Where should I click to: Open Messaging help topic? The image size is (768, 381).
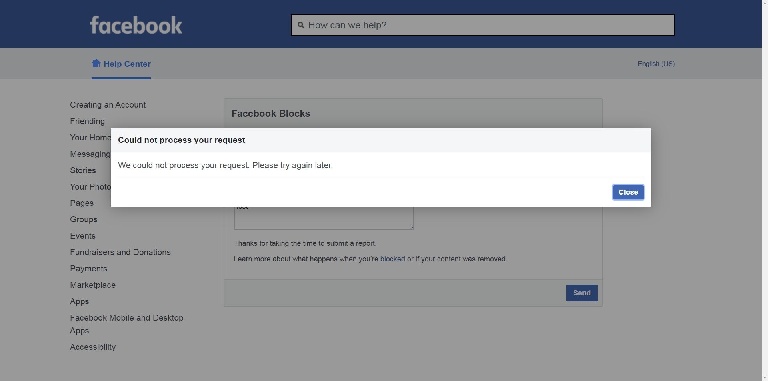[90, 154]
